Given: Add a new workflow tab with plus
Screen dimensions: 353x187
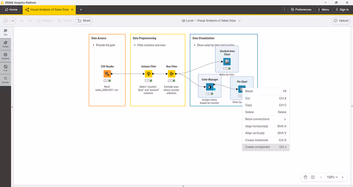Looking at the screenshot, I should coord(81,10).
